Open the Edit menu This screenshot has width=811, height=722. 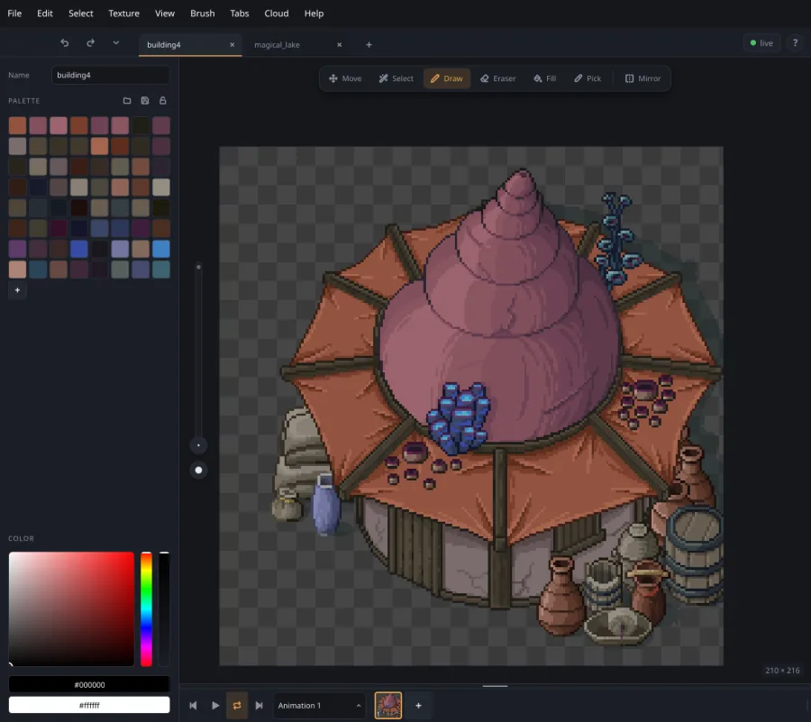45,14
